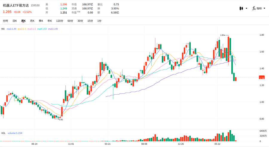This screenshot has width=269, height=147.
Task: Click the 3200万 volume axis label
Action: tap(263, 136)
